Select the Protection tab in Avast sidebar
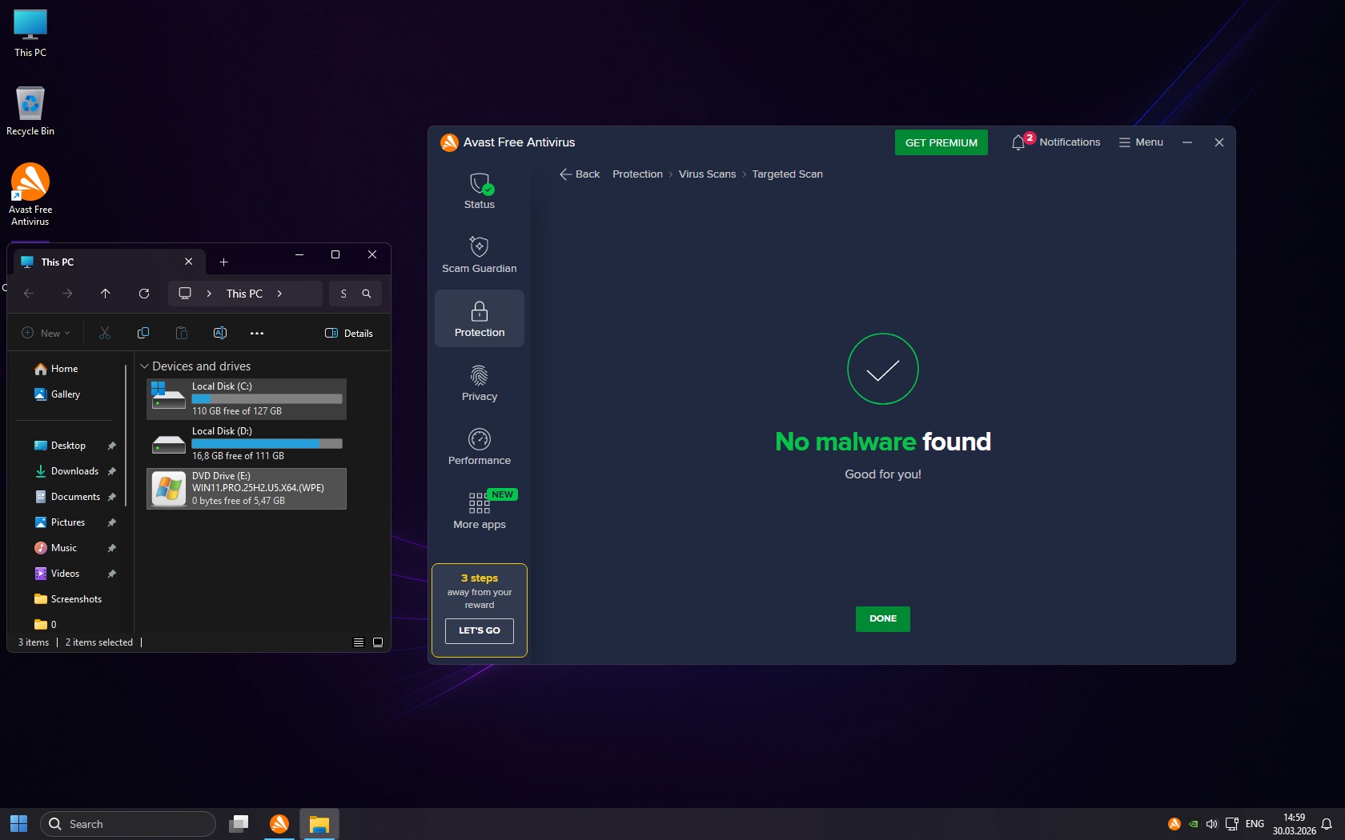Image resolution: width=1345 pixels, height=840 pixels. tap(479, 318)
